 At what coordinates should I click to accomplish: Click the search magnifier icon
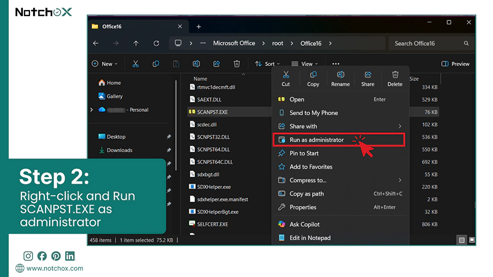(x=466, y=43)
